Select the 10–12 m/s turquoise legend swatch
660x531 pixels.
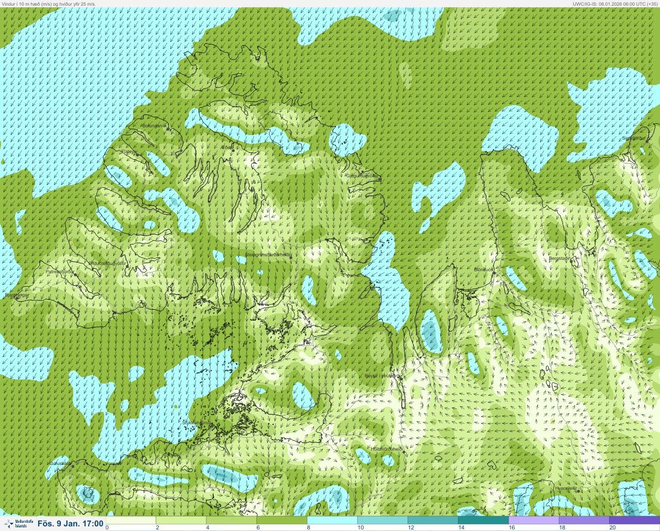point(384,520)
